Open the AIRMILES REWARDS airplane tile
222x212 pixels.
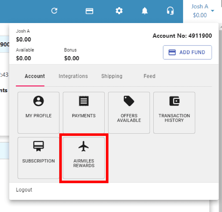tap(84, 158)
